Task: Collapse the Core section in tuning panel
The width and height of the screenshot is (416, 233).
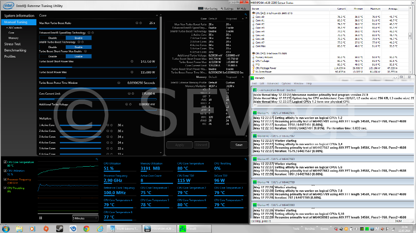Action: [x=157, y=16]
